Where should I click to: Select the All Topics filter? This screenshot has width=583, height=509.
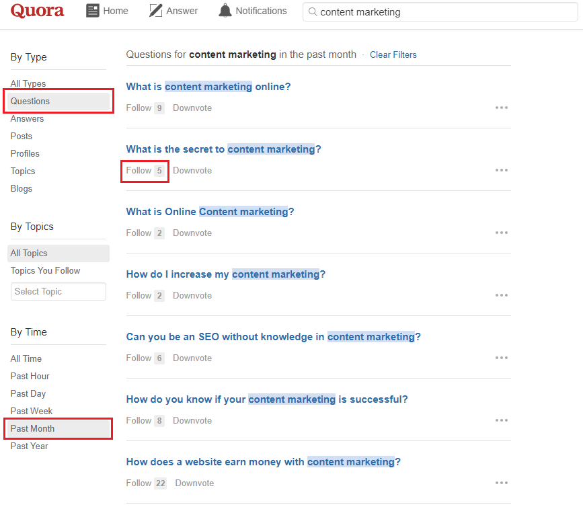[x=59, y=253]
